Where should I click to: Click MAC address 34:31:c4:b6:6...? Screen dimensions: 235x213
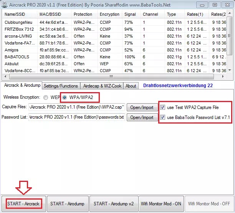coord(54,29)
